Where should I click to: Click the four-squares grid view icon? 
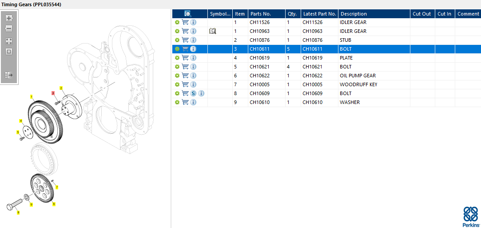[x=9, y=41]
